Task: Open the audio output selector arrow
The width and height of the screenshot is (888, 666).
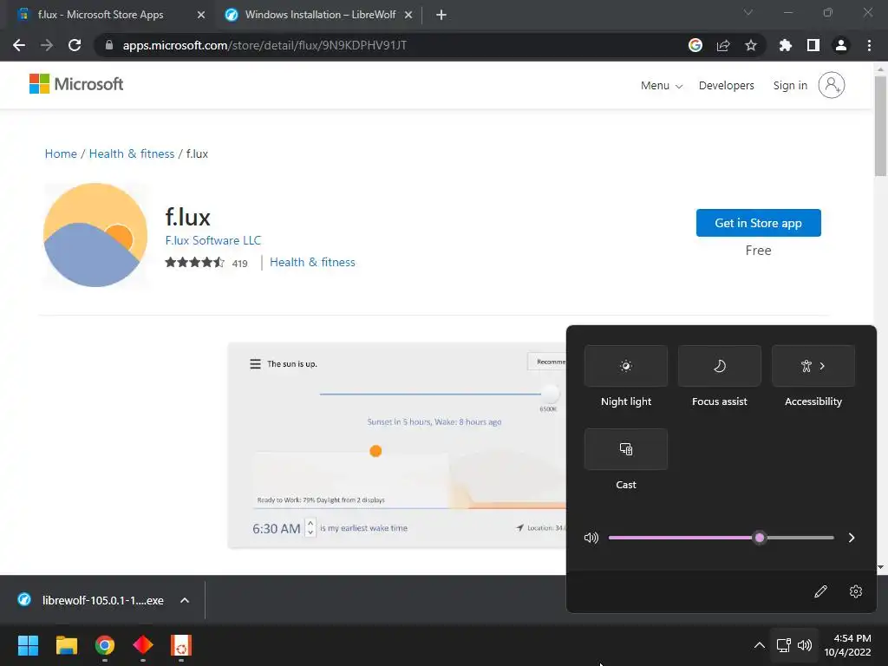Action: [x=852, y=538]
